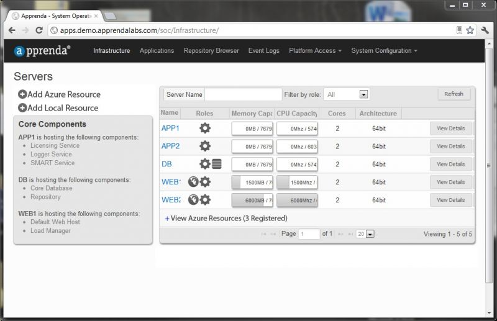Click the WEB2 memory capacity bar
The height and width of the screenshot is (321, 497).
252,201
